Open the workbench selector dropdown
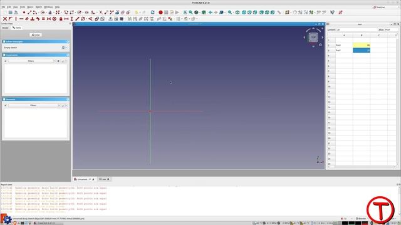 (x=385, y=7)
